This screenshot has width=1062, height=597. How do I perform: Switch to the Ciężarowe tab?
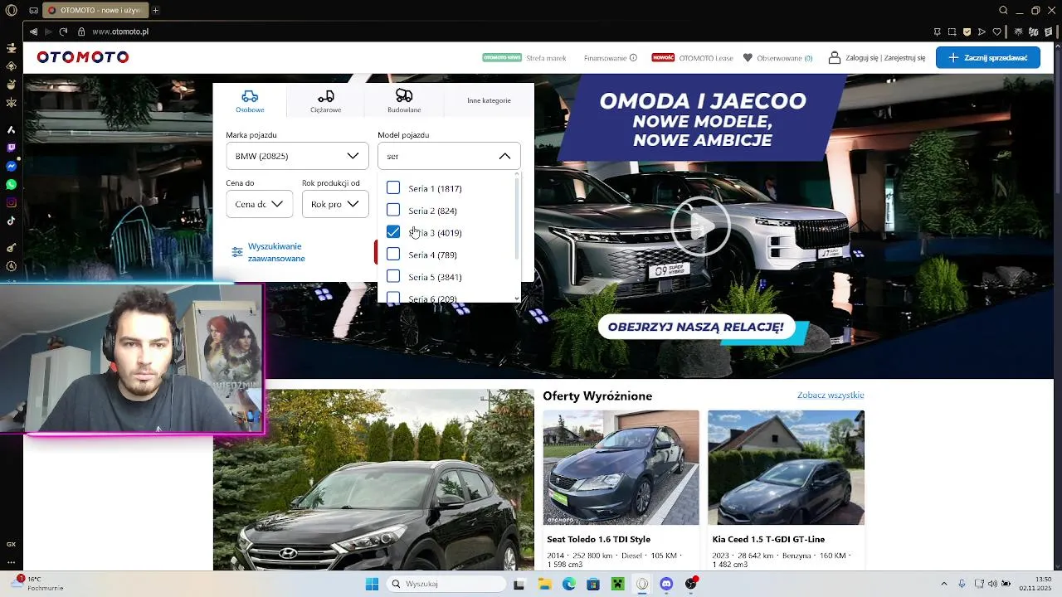point(326,99)
